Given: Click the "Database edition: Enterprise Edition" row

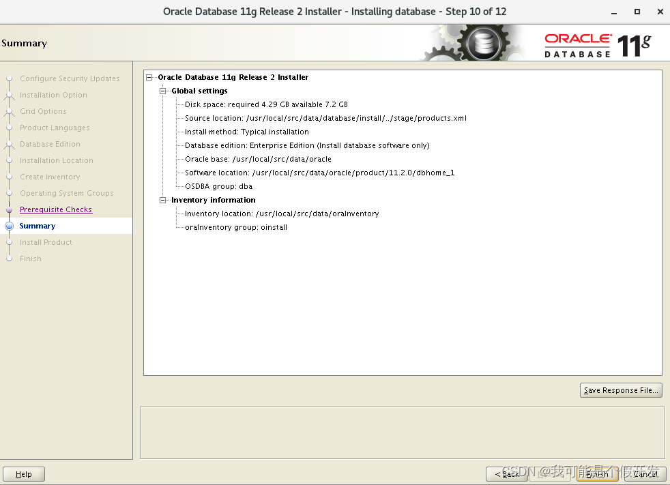Looking at the screenshot, I should (307, 146).
